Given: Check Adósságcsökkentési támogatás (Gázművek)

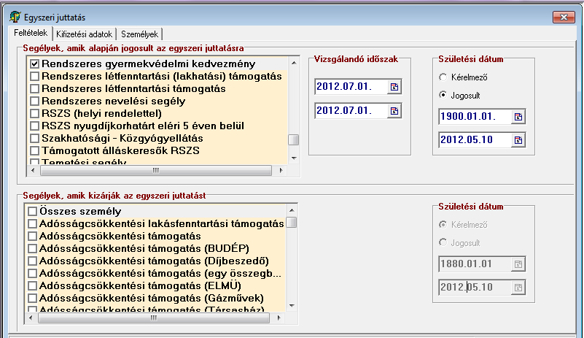Looking at the screenshot, I should tap(32, 298).
